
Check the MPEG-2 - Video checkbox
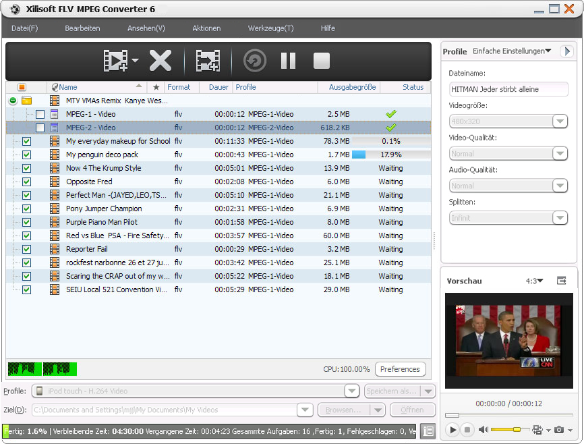tap(40, 128)
